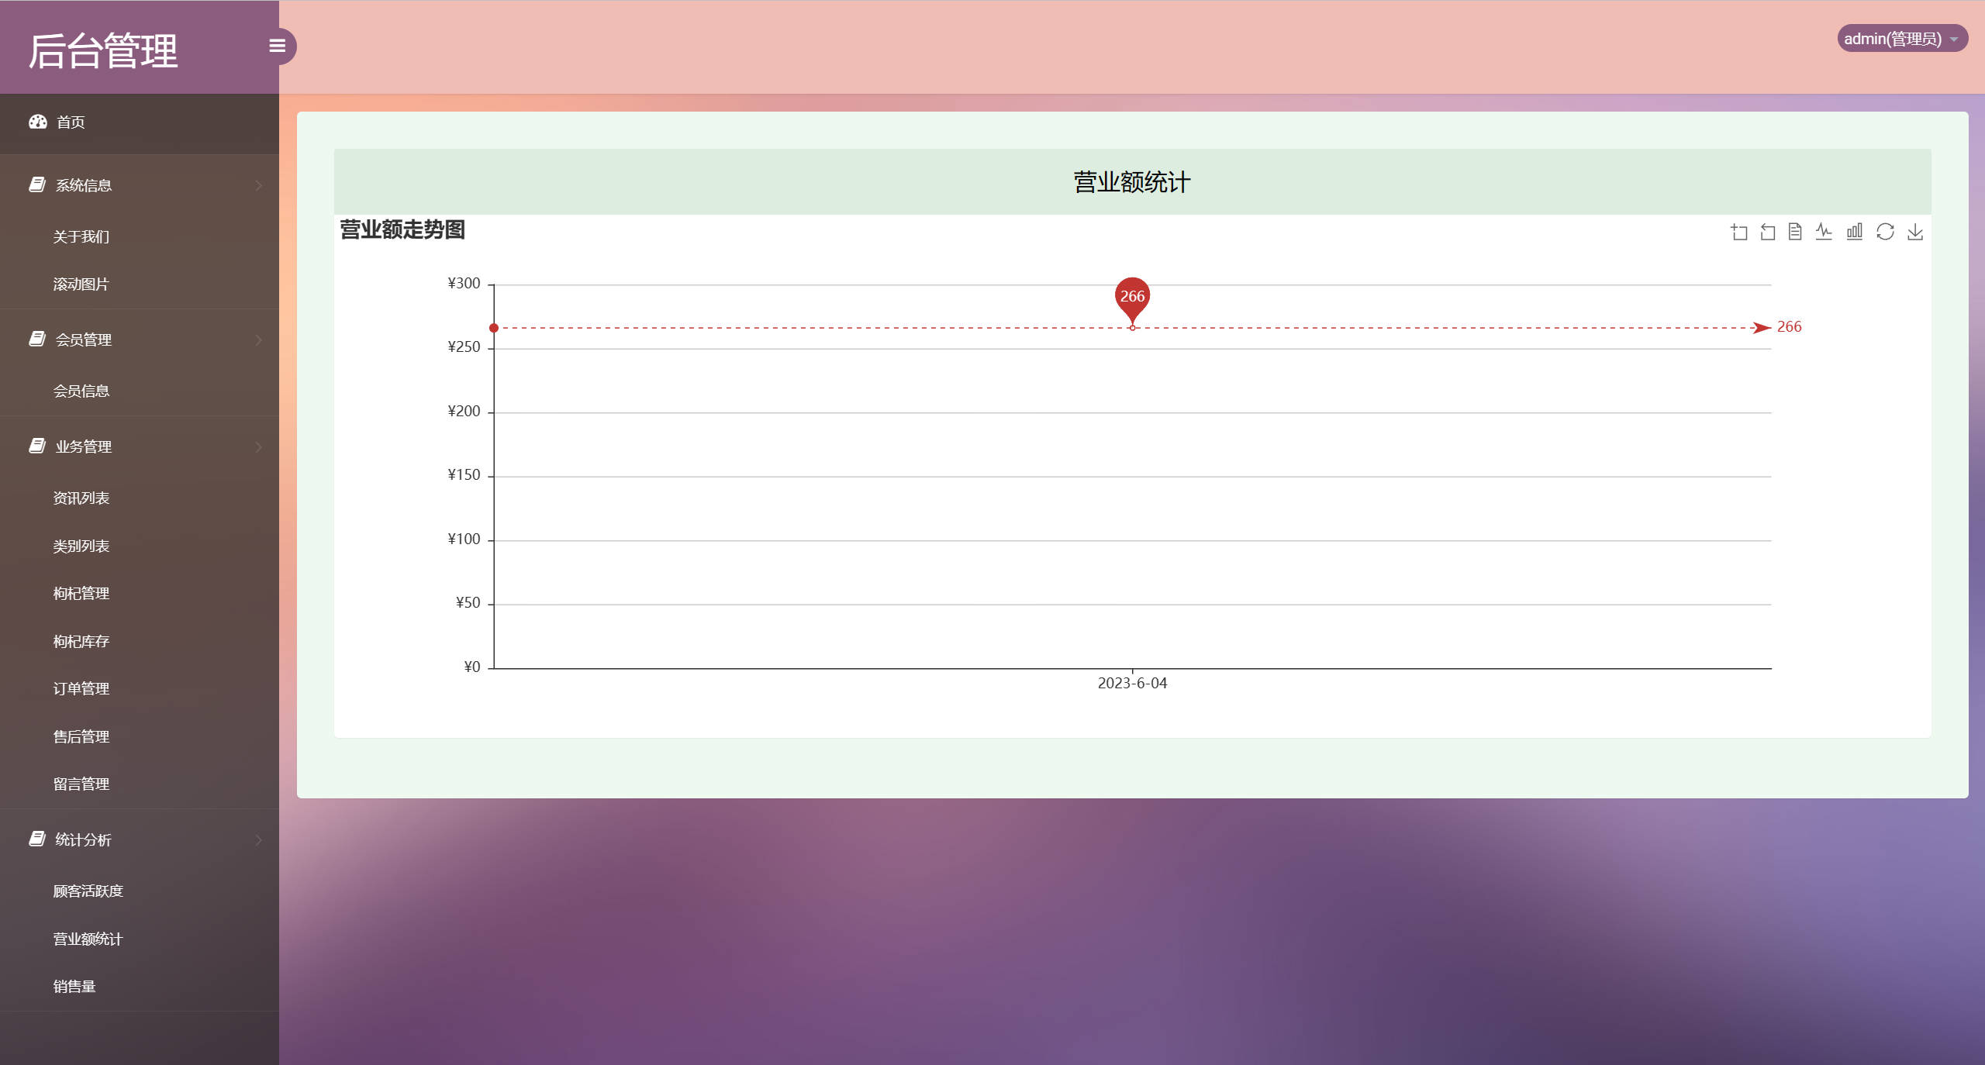Image resolution: width=1985 pixels, height=1065 pixels.
Task: Open 滚动图片 menu entry
Action: [81, 284]
